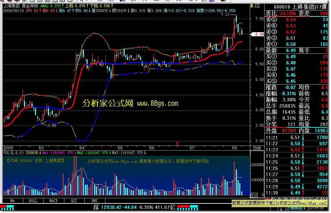Click the 11:21 tick trade row
Image resolution: width=331 pixels, height=213 pixels.
(296, 138)
